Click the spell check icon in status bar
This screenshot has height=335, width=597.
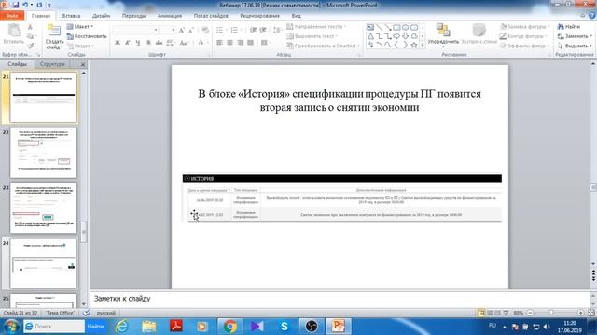(87, 313)
